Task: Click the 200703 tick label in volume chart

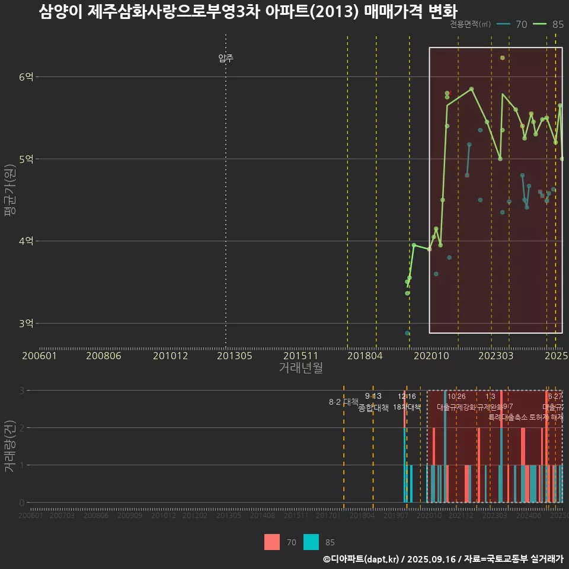Action: 62,515
